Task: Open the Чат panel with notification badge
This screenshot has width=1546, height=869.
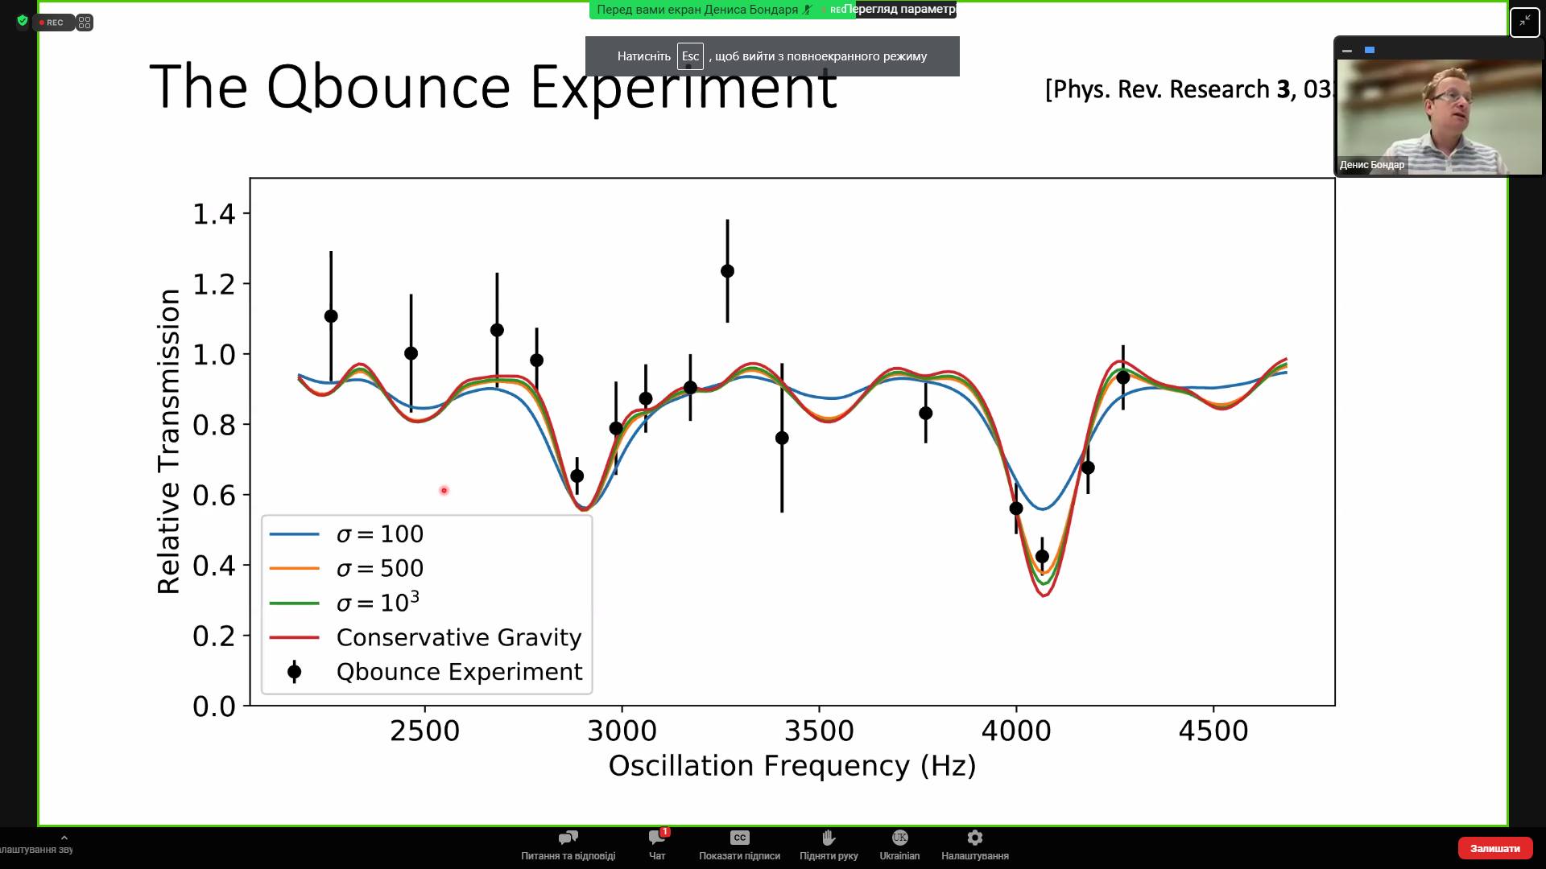Action: 657,845
